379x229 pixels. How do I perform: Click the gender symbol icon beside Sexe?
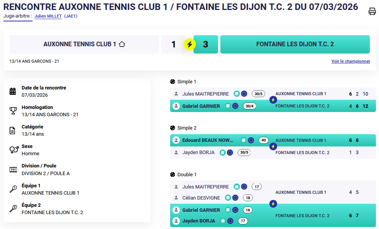click(x=13, y=150)
